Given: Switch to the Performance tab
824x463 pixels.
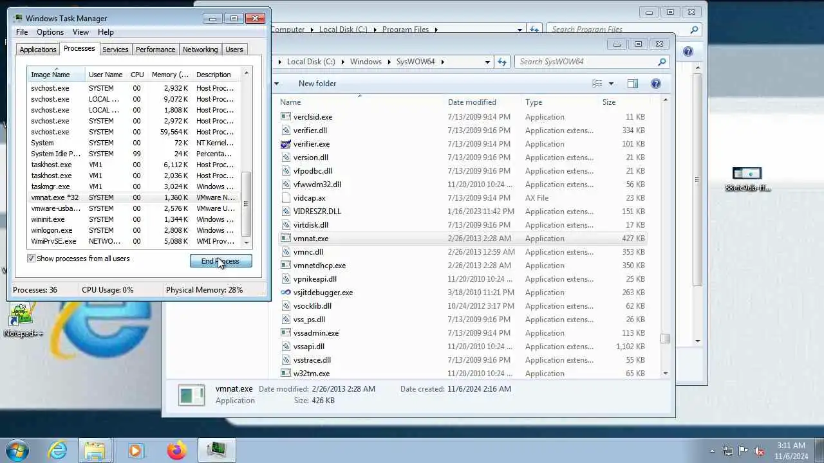Looking at the screenshot, I should tap(155, 50).
